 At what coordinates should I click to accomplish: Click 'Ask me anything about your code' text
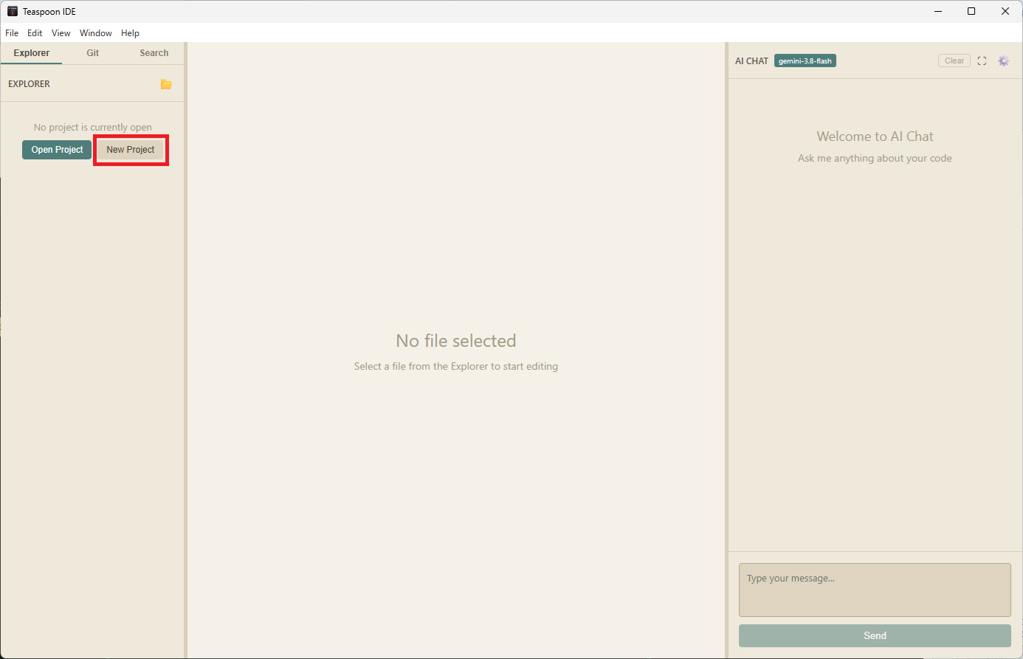pyautogui.click(x=875, y=159)
